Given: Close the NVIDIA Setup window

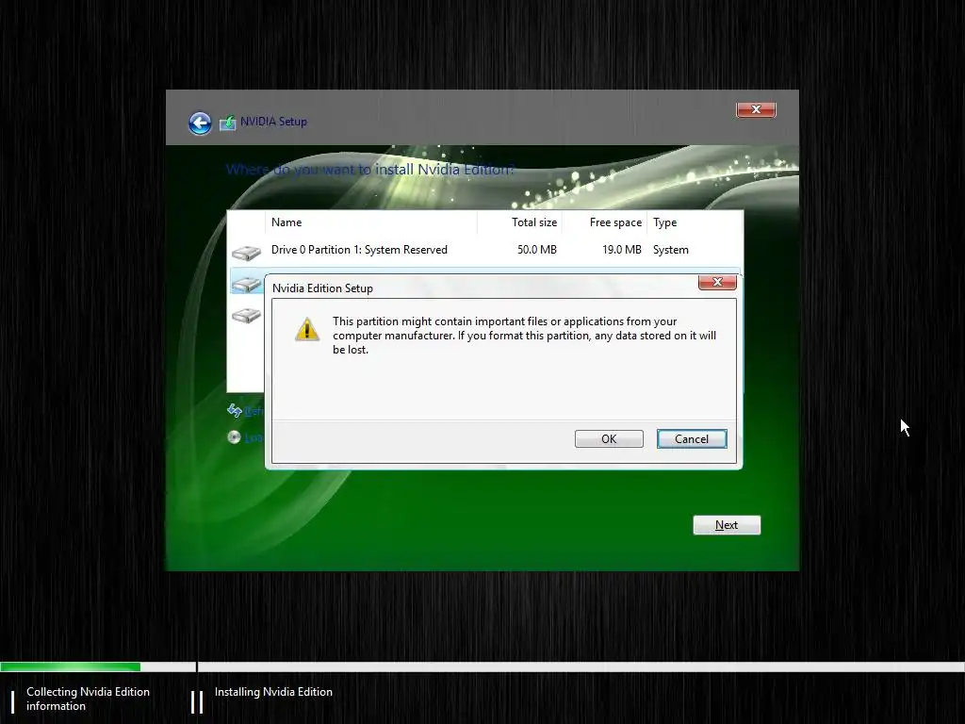Looking at the screenshot, I should point(756,109).
